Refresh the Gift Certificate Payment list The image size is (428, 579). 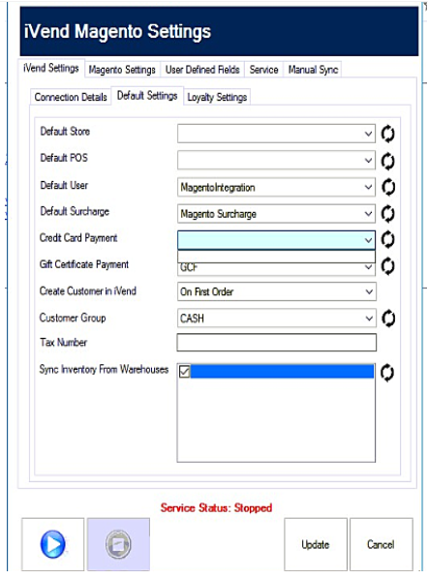click(387, 266)
